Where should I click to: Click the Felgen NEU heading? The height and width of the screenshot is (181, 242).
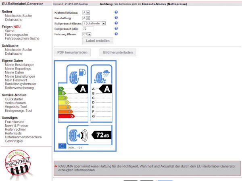[x=11, y=27]
